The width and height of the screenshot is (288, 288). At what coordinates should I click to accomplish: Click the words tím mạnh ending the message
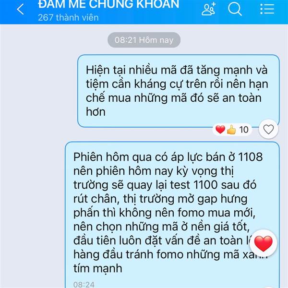click(98, 268)
